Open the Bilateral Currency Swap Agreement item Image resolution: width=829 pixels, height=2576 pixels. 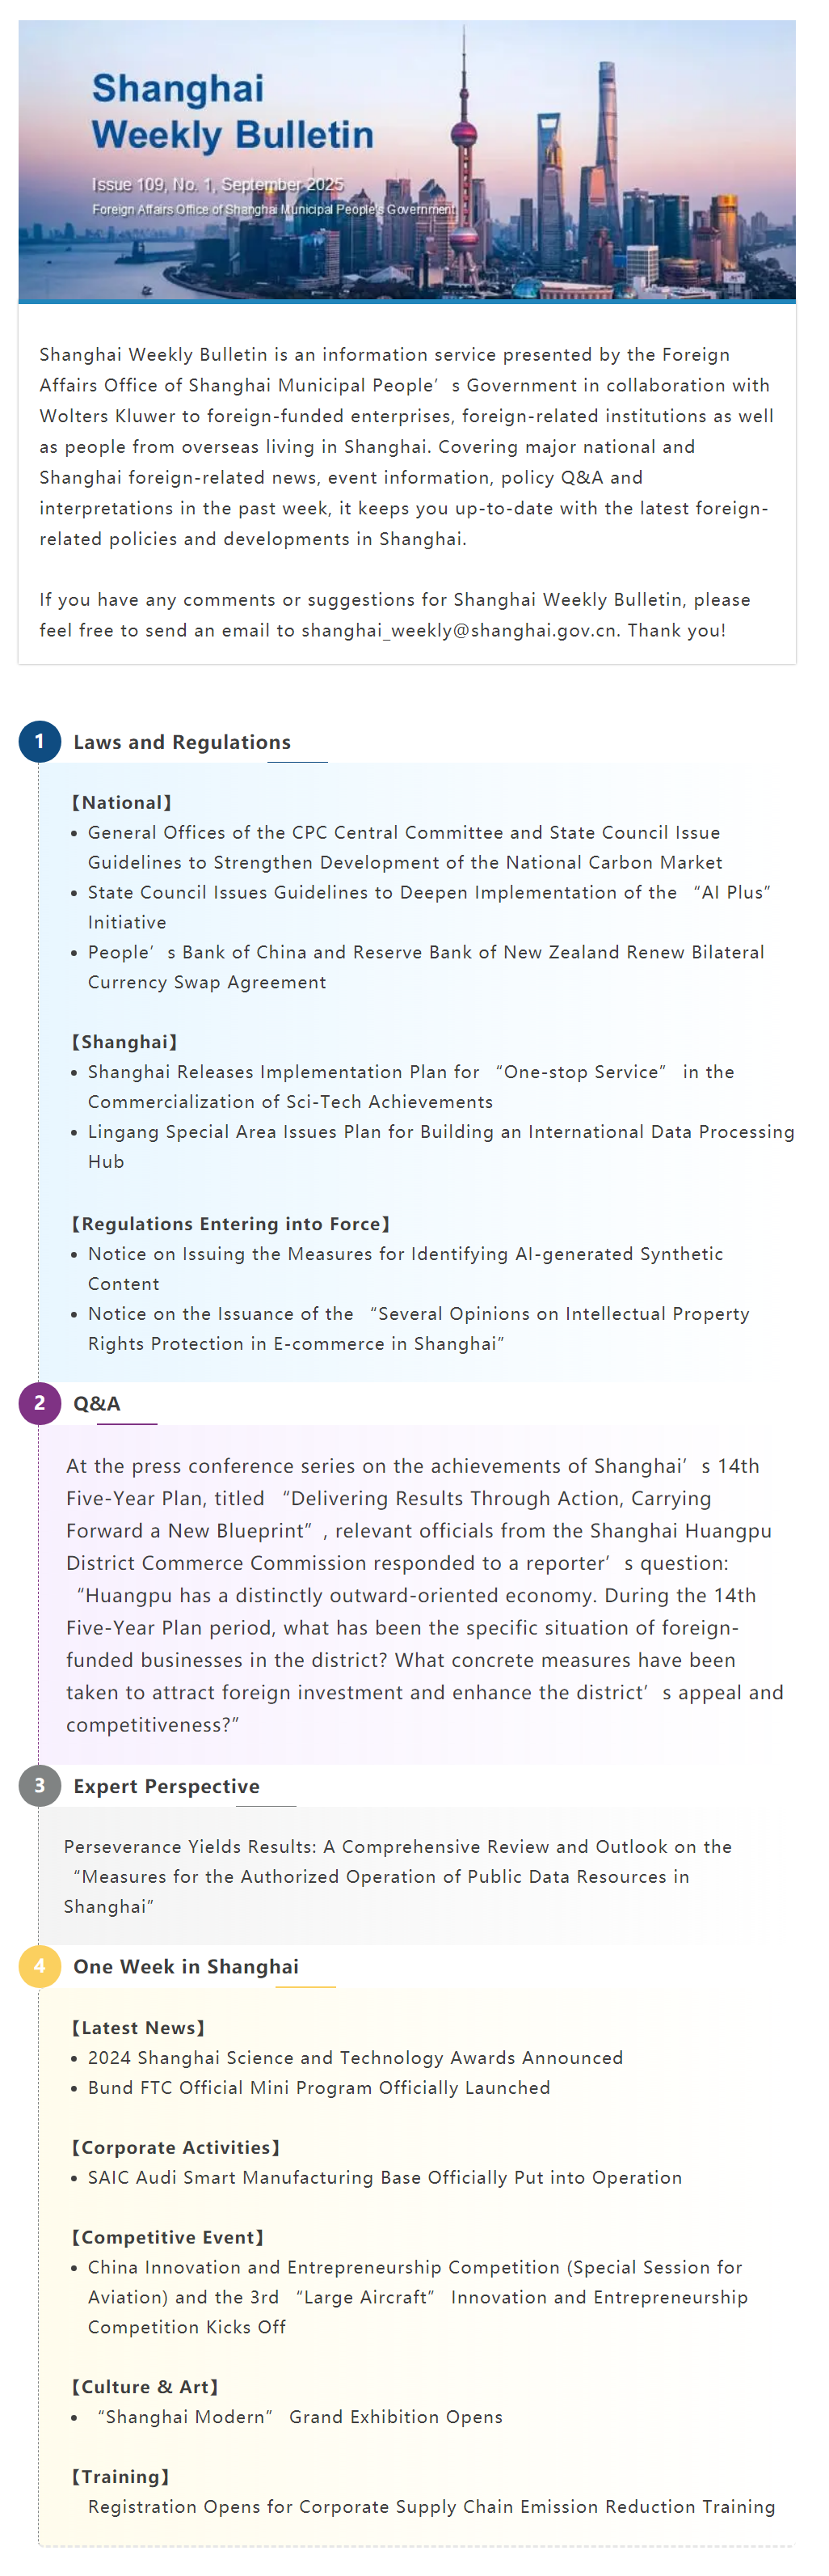click(x=426, y=967)
